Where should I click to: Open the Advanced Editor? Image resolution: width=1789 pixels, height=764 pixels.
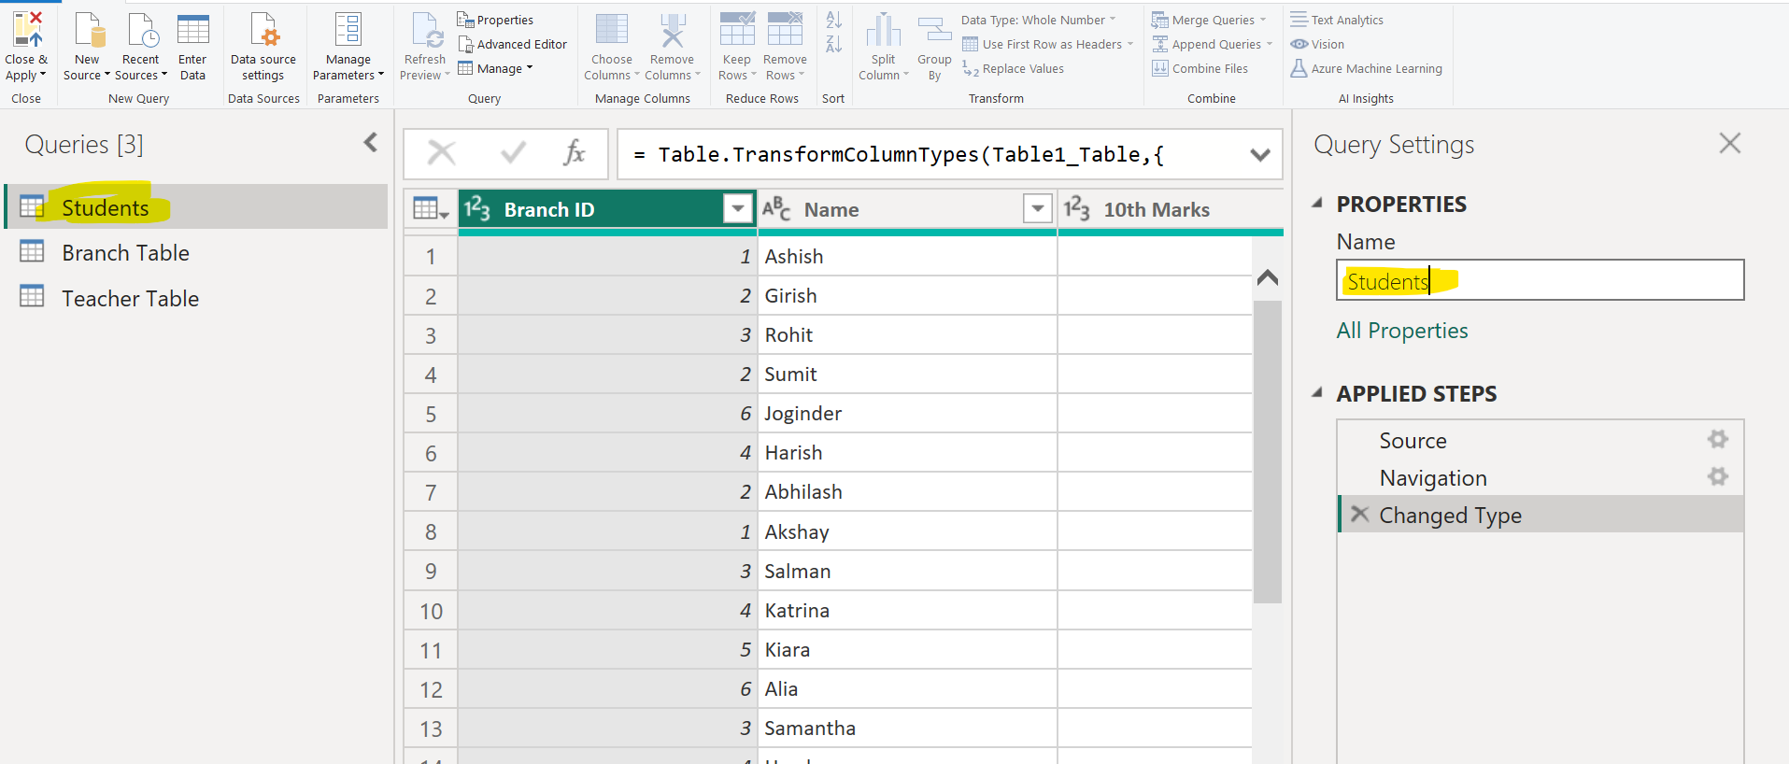513,44
